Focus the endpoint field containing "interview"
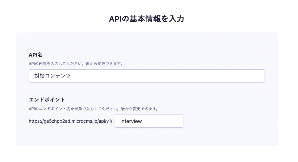This screenshot has height=162, width=298. click(x=149, y=121)
